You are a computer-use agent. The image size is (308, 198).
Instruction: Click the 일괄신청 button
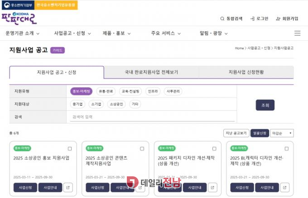(x=259, y=133)
